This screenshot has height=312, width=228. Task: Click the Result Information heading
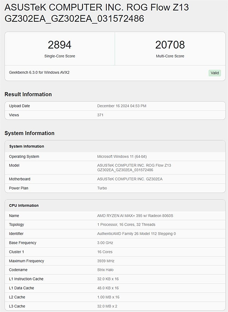coord(28,94)
